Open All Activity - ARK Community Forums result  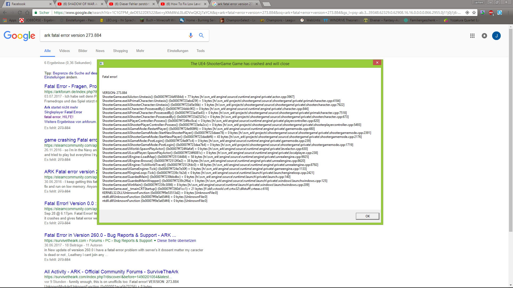click(111, 272)
